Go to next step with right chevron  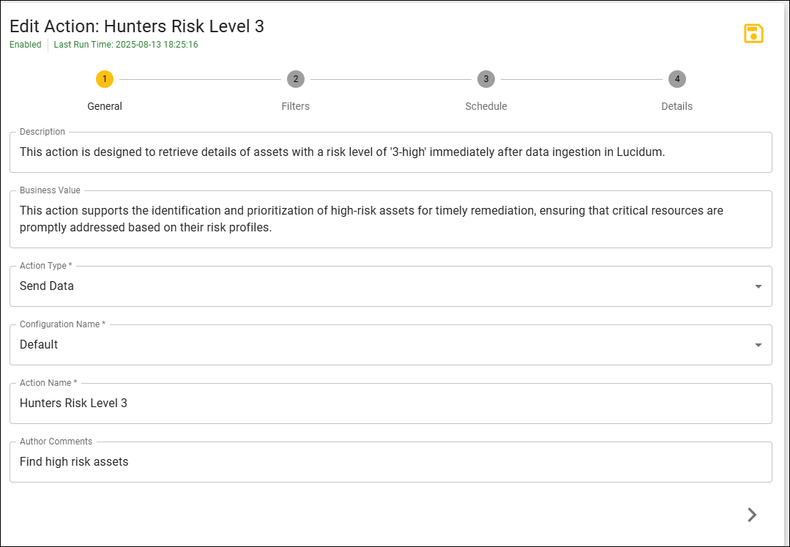point(752,515)
